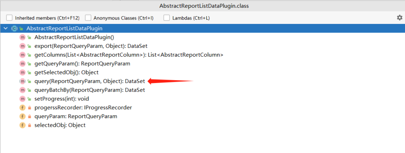
Task: Select the root AbstractReportListDataPlugin tree row
Action: click(x=202, y=28)
